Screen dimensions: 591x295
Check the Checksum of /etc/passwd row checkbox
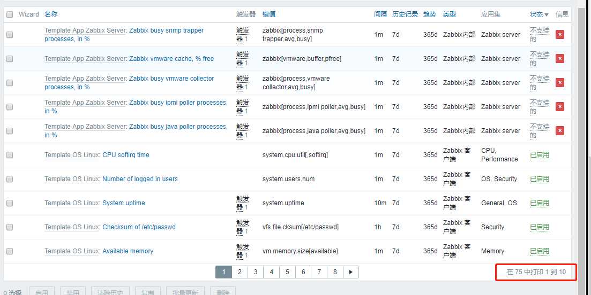click(10, 227)
